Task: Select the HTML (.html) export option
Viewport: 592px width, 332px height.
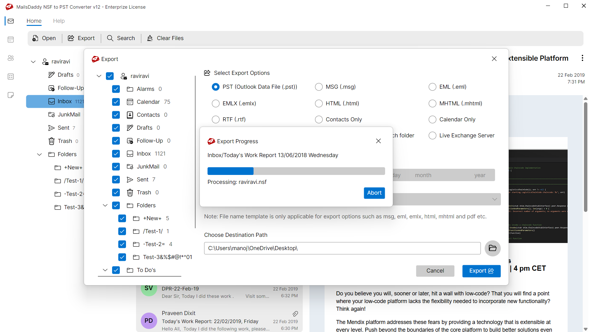Action: [x=319, y=103]
